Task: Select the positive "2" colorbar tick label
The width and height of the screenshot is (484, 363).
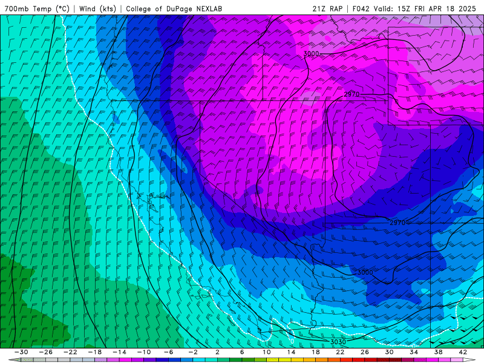Action: click(217, 352)
